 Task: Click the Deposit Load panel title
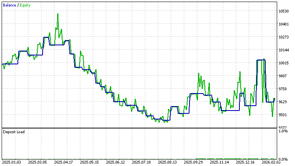(x=14, y=132)
